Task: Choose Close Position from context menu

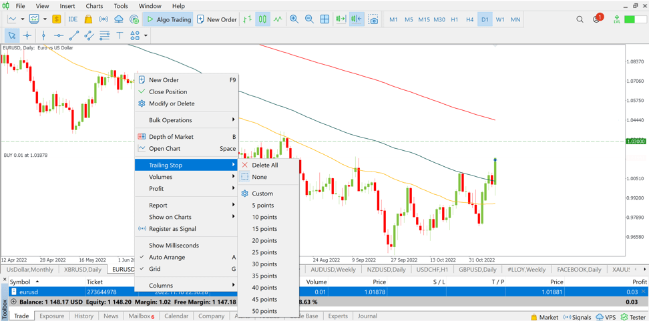Action: (x=187, y=92)
